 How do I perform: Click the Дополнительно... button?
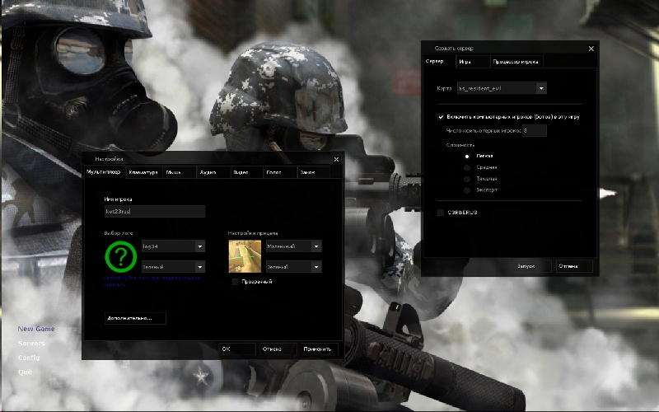[135, 318]
